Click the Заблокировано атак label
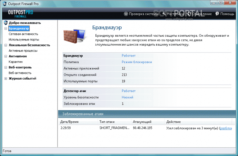238x156 pixels. 79,104
